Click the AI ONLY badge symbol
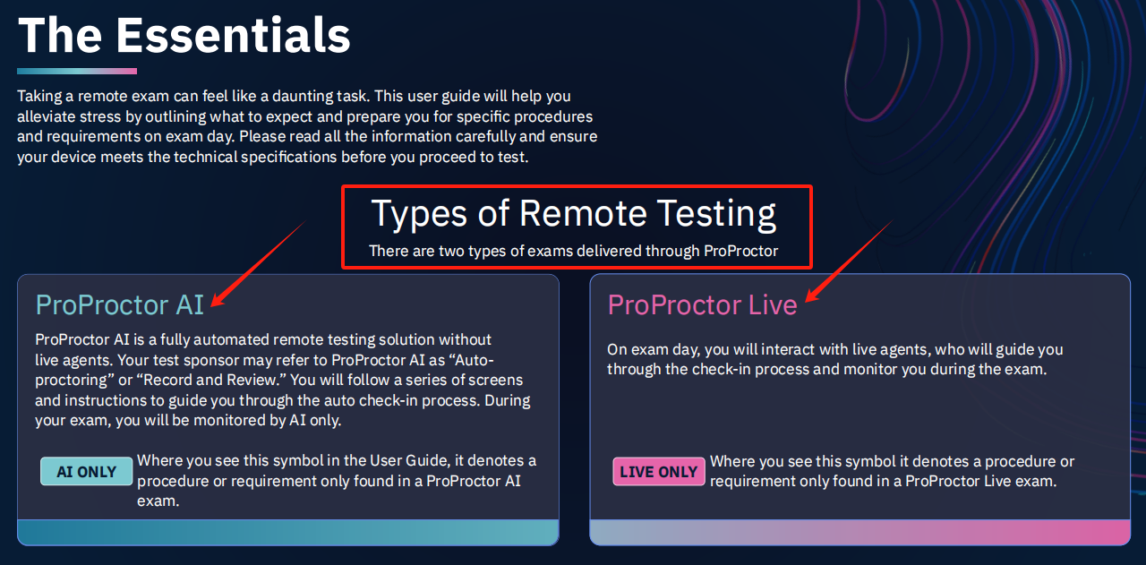 point(86,472)
